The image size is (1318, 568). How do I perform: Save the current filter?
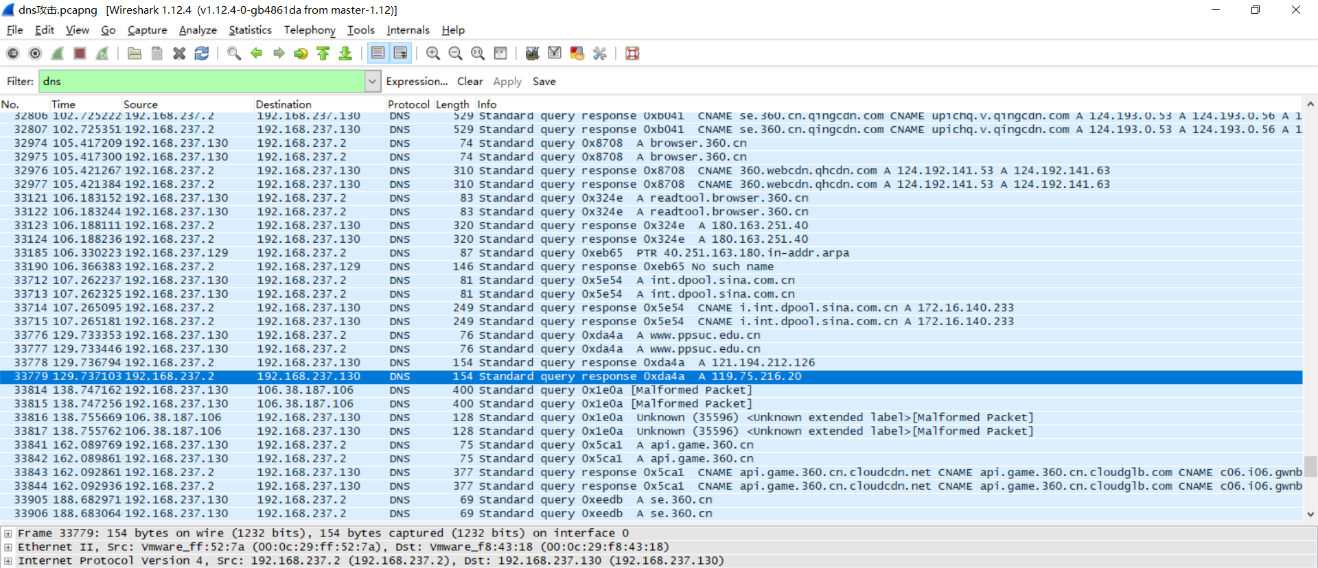click(x=544, y=82)
